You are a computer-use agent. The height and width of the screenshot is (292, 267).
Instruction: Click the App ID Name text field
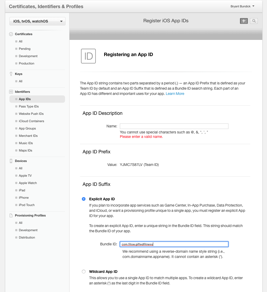[x=174, y=126]
